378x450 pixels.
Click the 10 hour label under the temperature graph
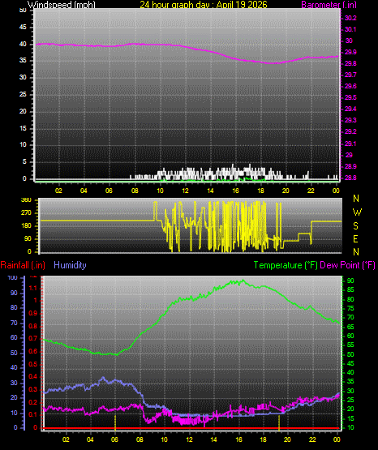[x=164, y=439]
